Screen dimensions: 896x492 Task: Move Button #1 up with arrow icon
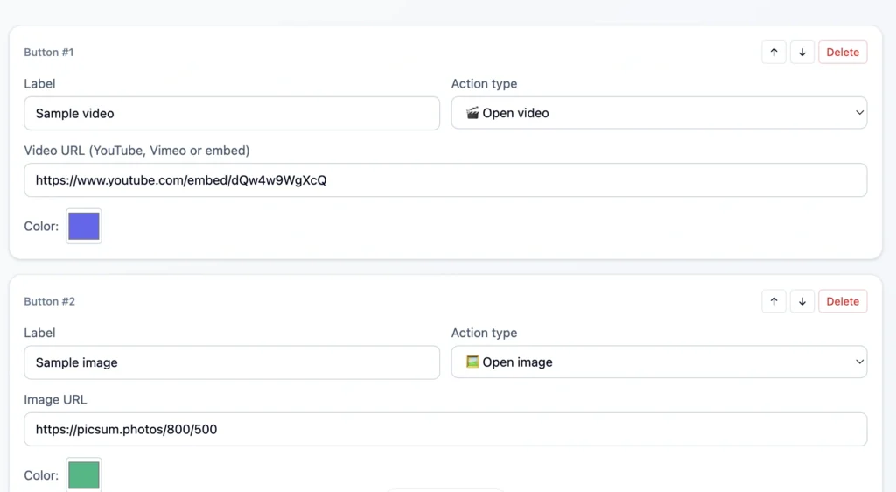click(x=773, y=52)
